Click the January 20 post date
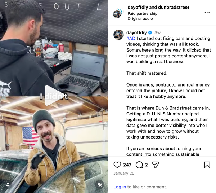 pos(124,173)
